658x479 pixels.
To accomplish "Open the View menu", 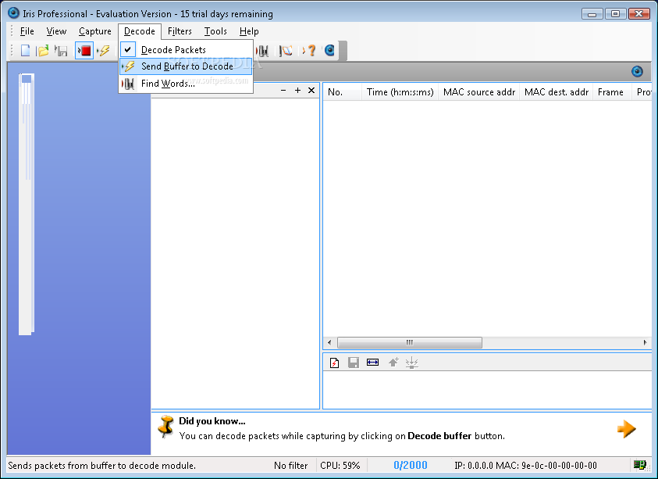I will tap(56, 31).
